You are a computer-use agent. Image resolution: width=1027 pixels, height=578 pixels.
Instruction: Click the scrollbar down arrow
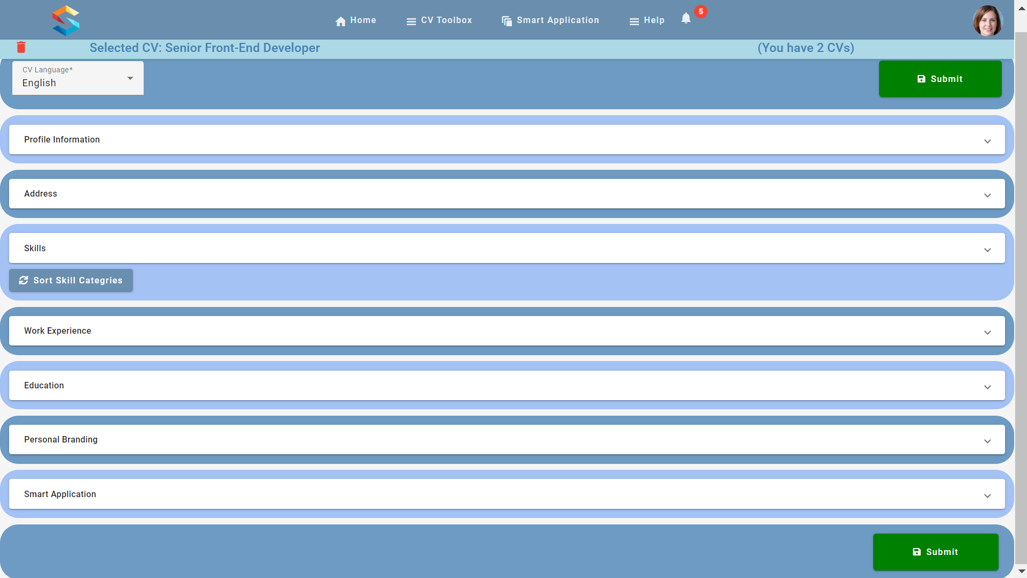click(1022, 572)
